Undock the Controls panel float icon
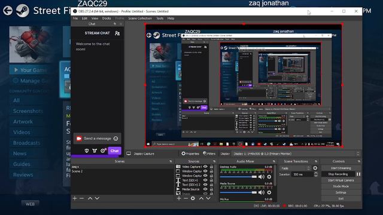Screen dimensions: 383x215 point(358,161)
